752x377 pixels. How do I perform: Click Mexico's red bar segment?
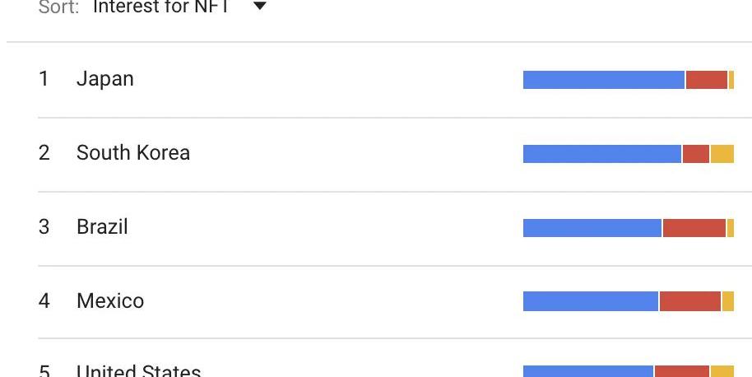tap(689, 302)
